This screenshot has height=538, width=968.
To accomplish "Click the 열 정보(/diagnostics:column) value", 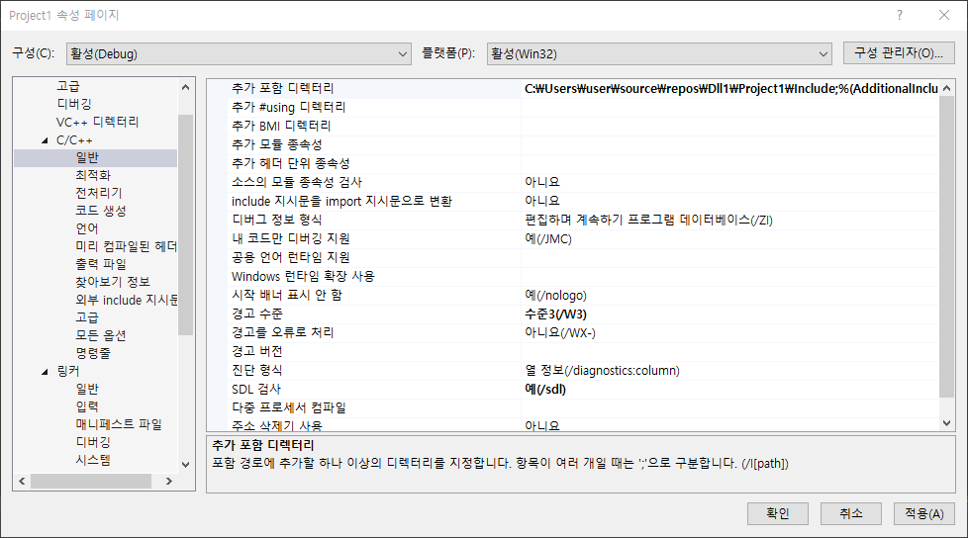I will pyautogui.click(x=602, y=370).
